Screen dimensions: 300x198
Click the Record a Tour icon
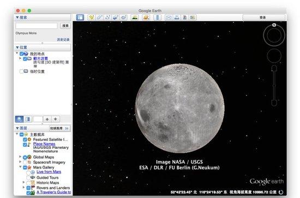click(x=124, y=17)
